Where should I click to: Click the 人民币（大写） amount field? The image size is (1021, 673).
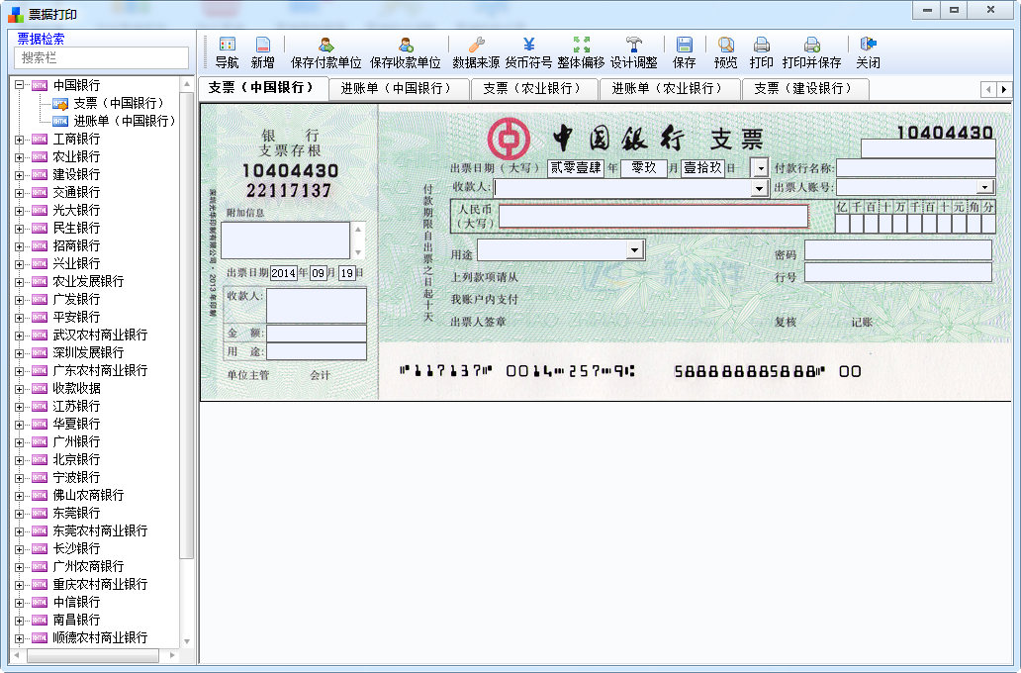654,216
